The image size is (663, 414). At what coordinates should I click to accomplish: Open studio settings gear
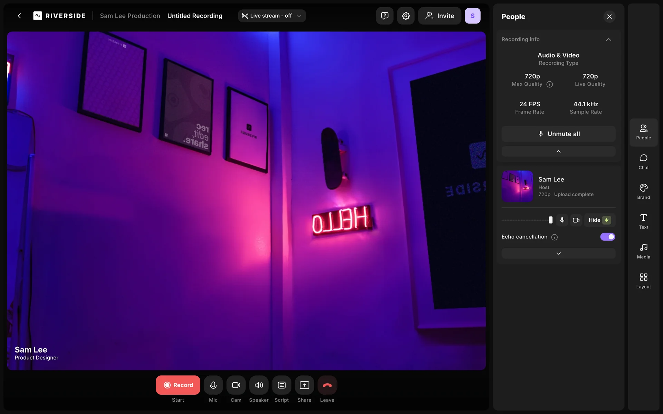click(x=406, y=16)
